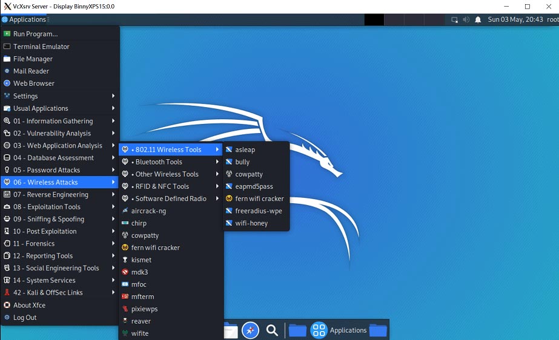Click the 04 - Database Assessment icon
This screenshot has height=340, width=559.
[7, 157]
